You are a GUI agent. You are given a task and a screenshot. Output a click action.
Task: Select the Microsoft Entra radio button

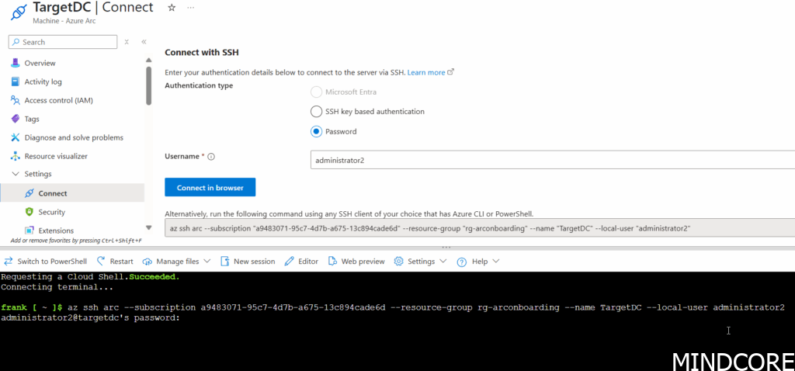point(317,92)
